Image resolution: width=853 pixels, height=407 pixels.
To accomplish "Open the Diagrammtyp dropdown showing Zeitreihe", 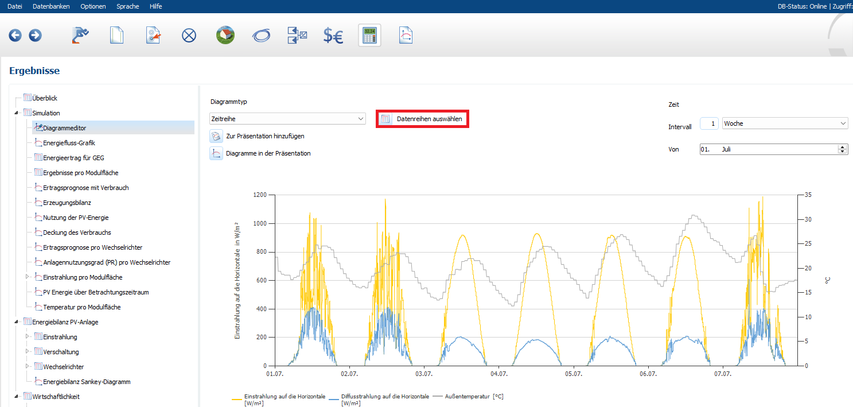I will tap(287, 119).
